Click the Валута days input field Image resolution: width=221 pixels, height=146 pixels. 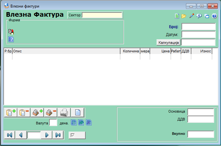53,122
